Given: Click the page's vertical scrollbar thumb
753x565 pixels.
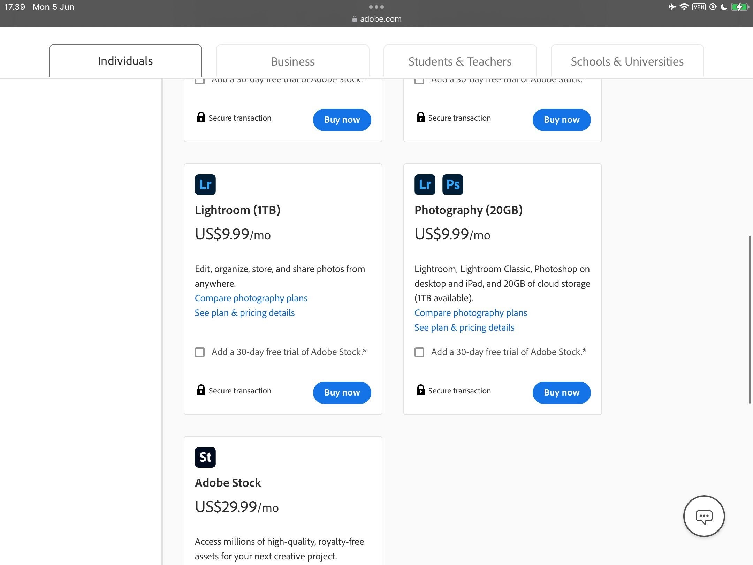Looking at the screenshot, I should 750,320.
